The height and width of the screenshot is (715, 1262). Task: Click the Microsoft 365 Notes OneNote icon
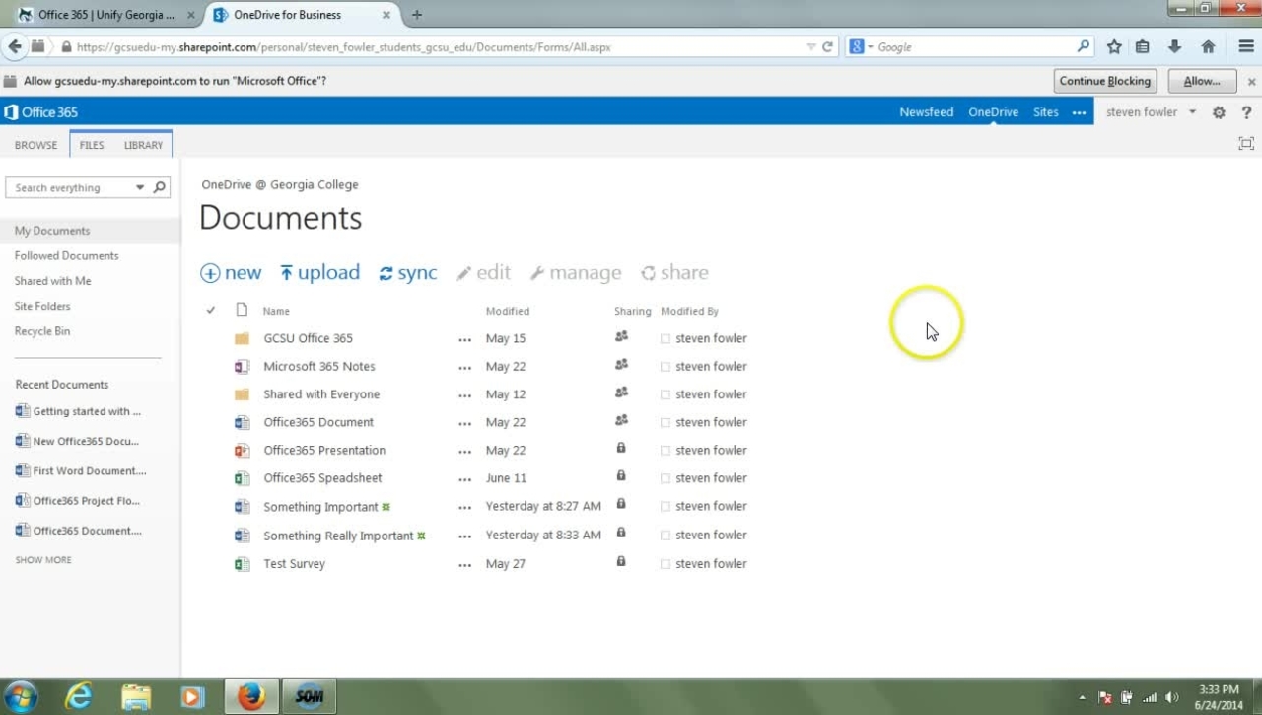pyautogui.click(x=242, y=366)
